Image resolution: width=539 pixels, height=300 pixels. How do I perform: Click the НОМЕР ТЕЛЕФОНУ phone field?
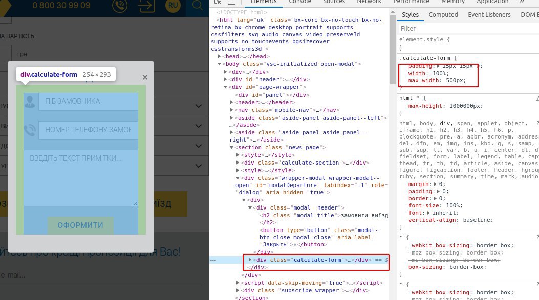coord(88,130)
